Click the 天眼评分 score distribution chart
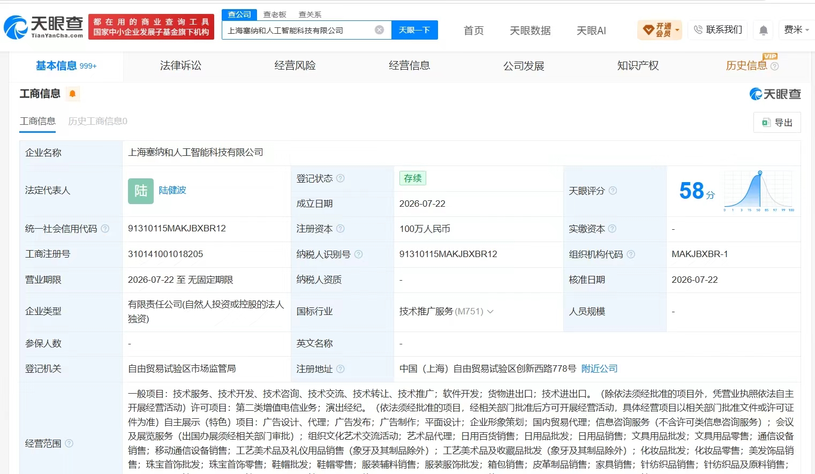The height and width of the screenshot is (474, 815). tap(758, 191)
